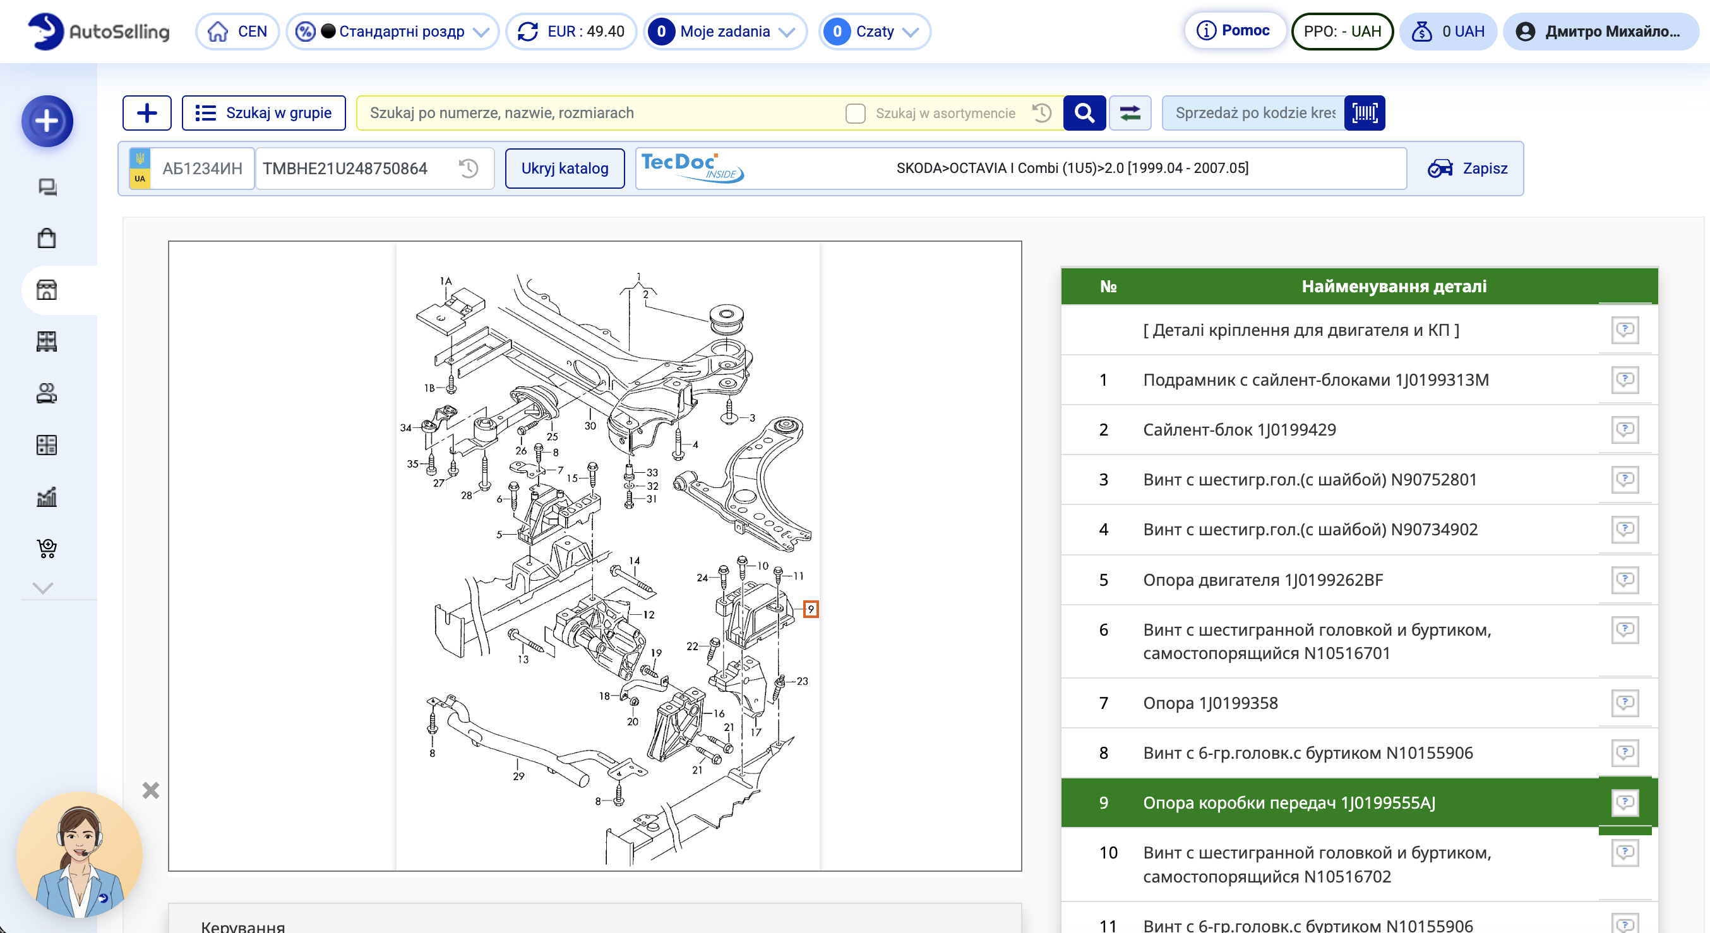Click the swap arrows filter icon

[1130, 113]
